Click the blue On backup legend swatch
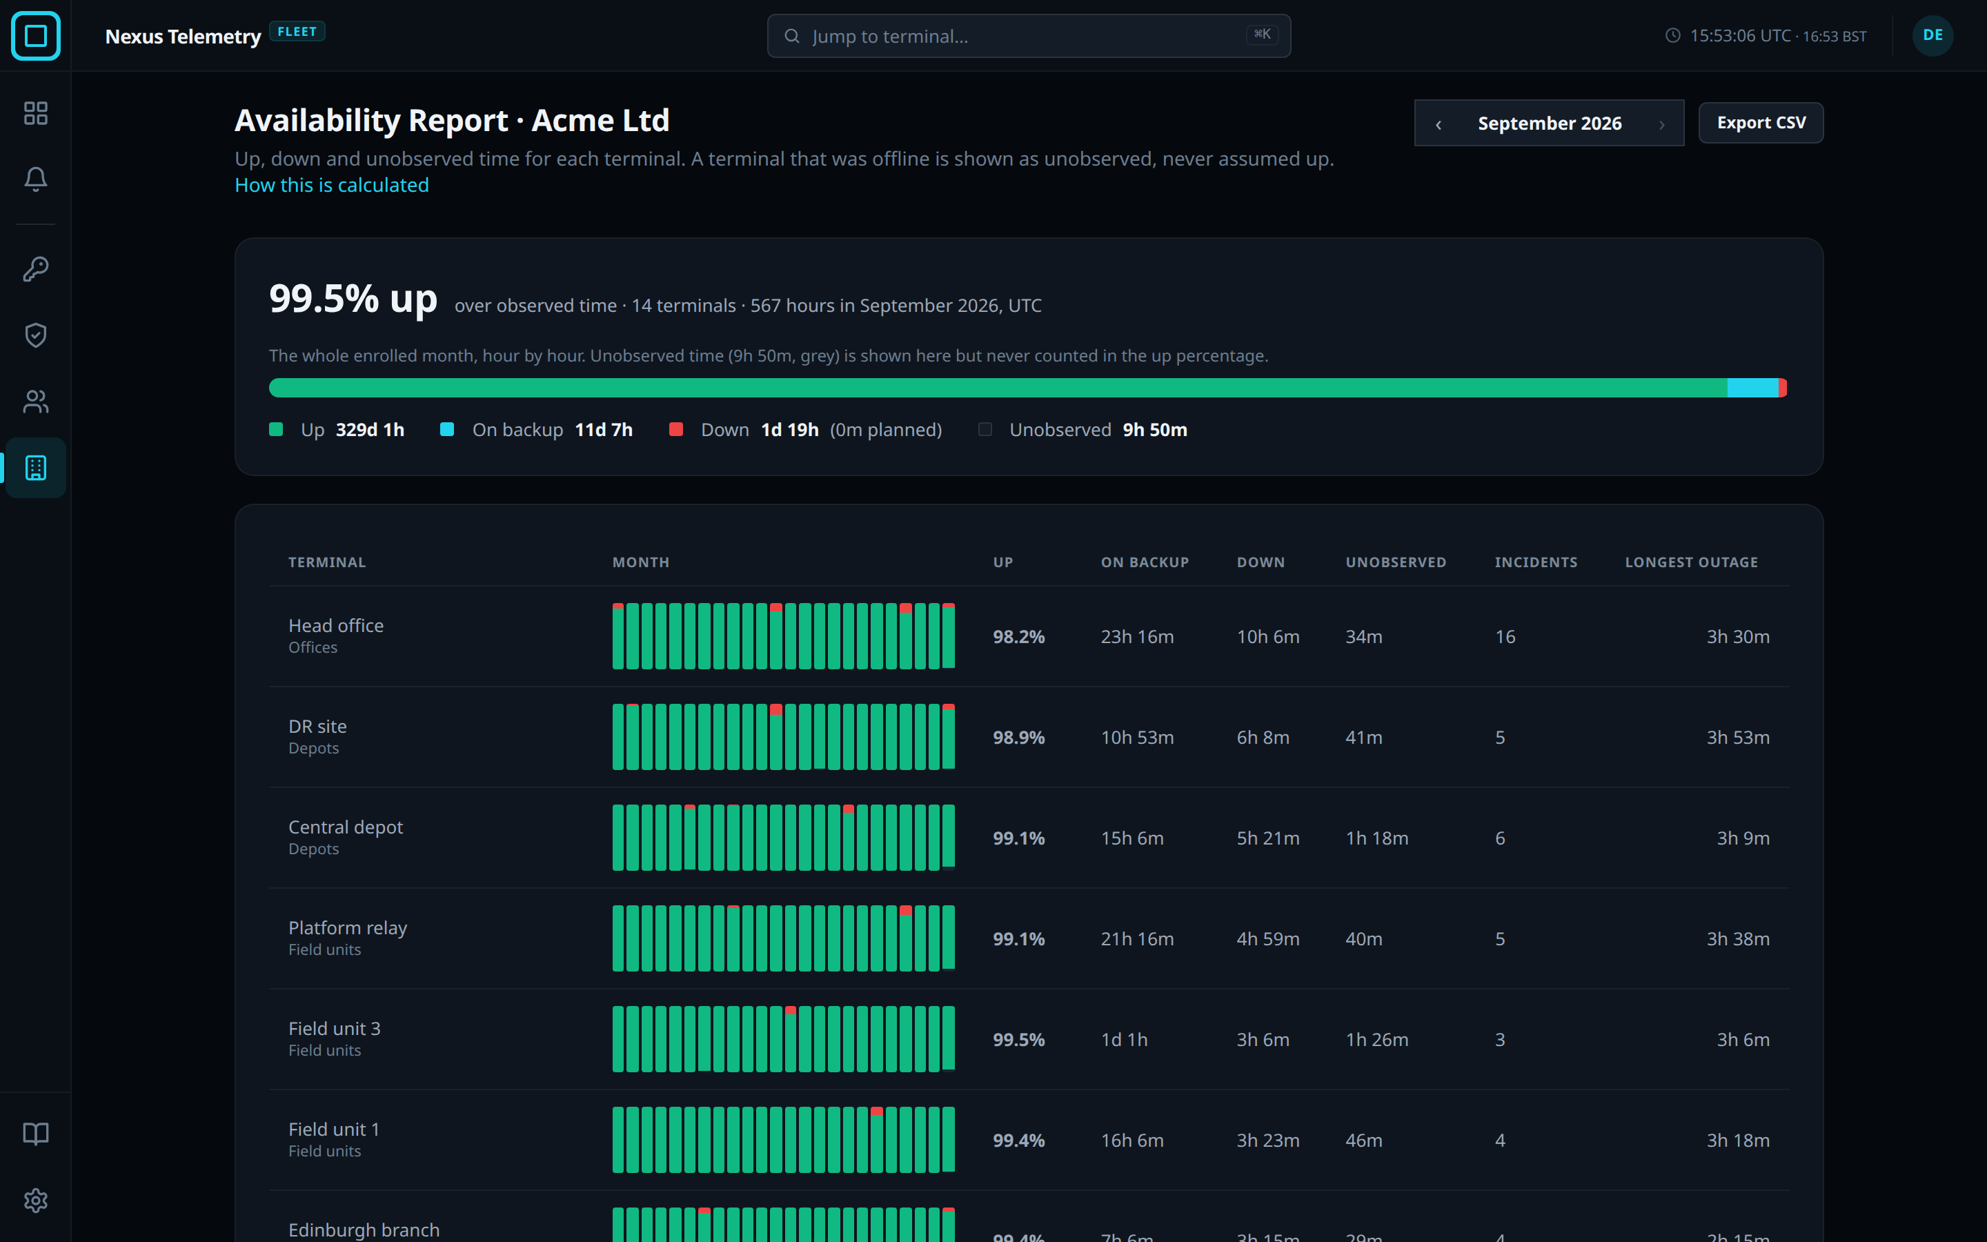This screenshot has width=1987, height=1242. coord(448,430)
